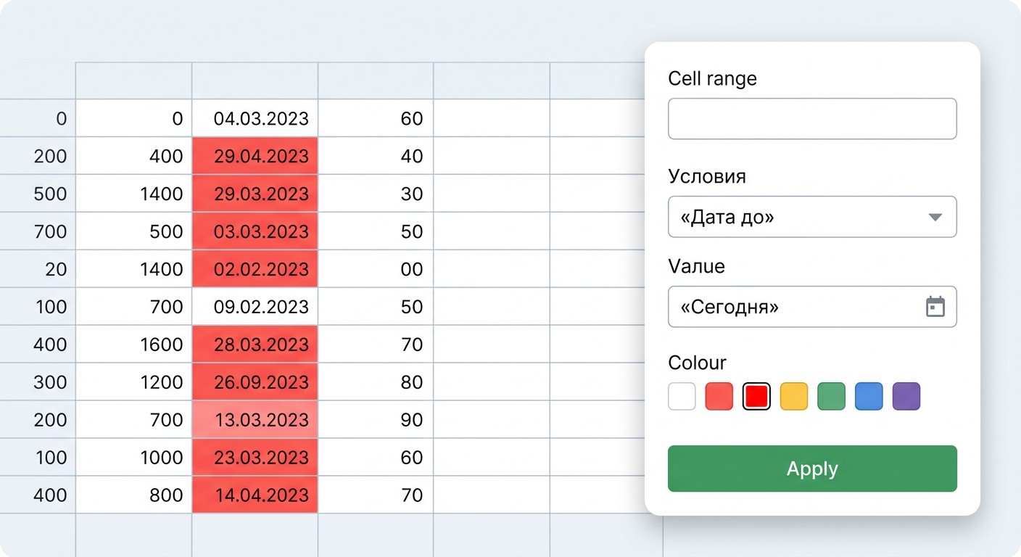Click the cell with value 1600
This screenshot has height=557, width=1021.
(x=133, y=344)
